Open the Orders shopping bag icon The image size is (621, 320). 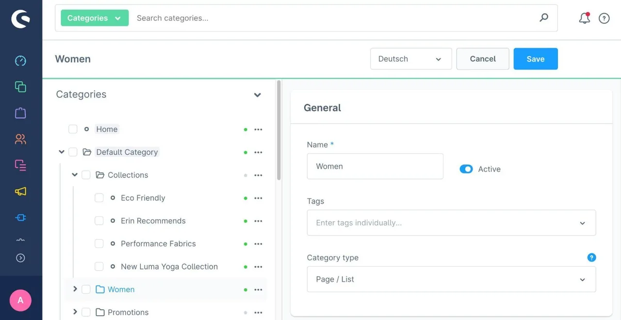pos(20,113)
